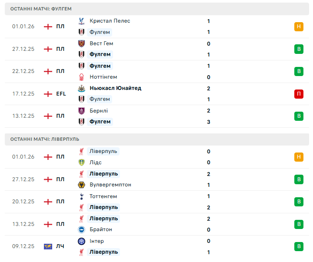Image resolution: width=313 pixels, height=262 pixels.
Task: Open the red loss badge for Newcastle match
Action: click(x=299, y=94)
